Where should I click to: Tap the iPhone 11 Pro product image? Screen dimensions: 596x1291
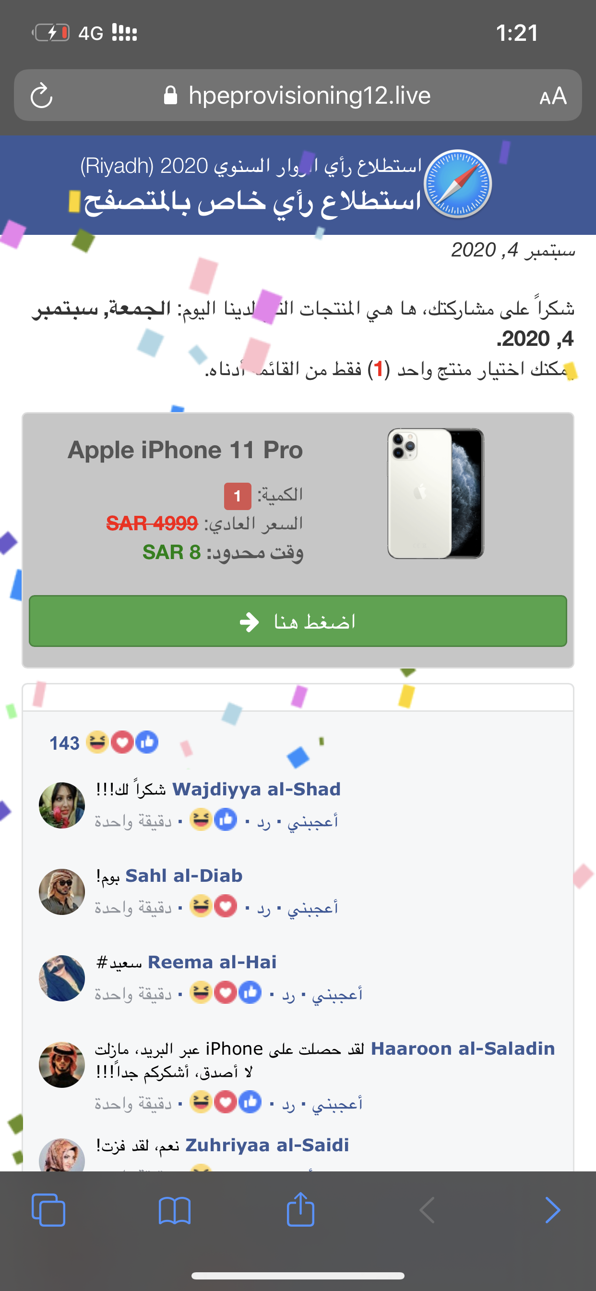pyautogui.click(x=436, y=493)
